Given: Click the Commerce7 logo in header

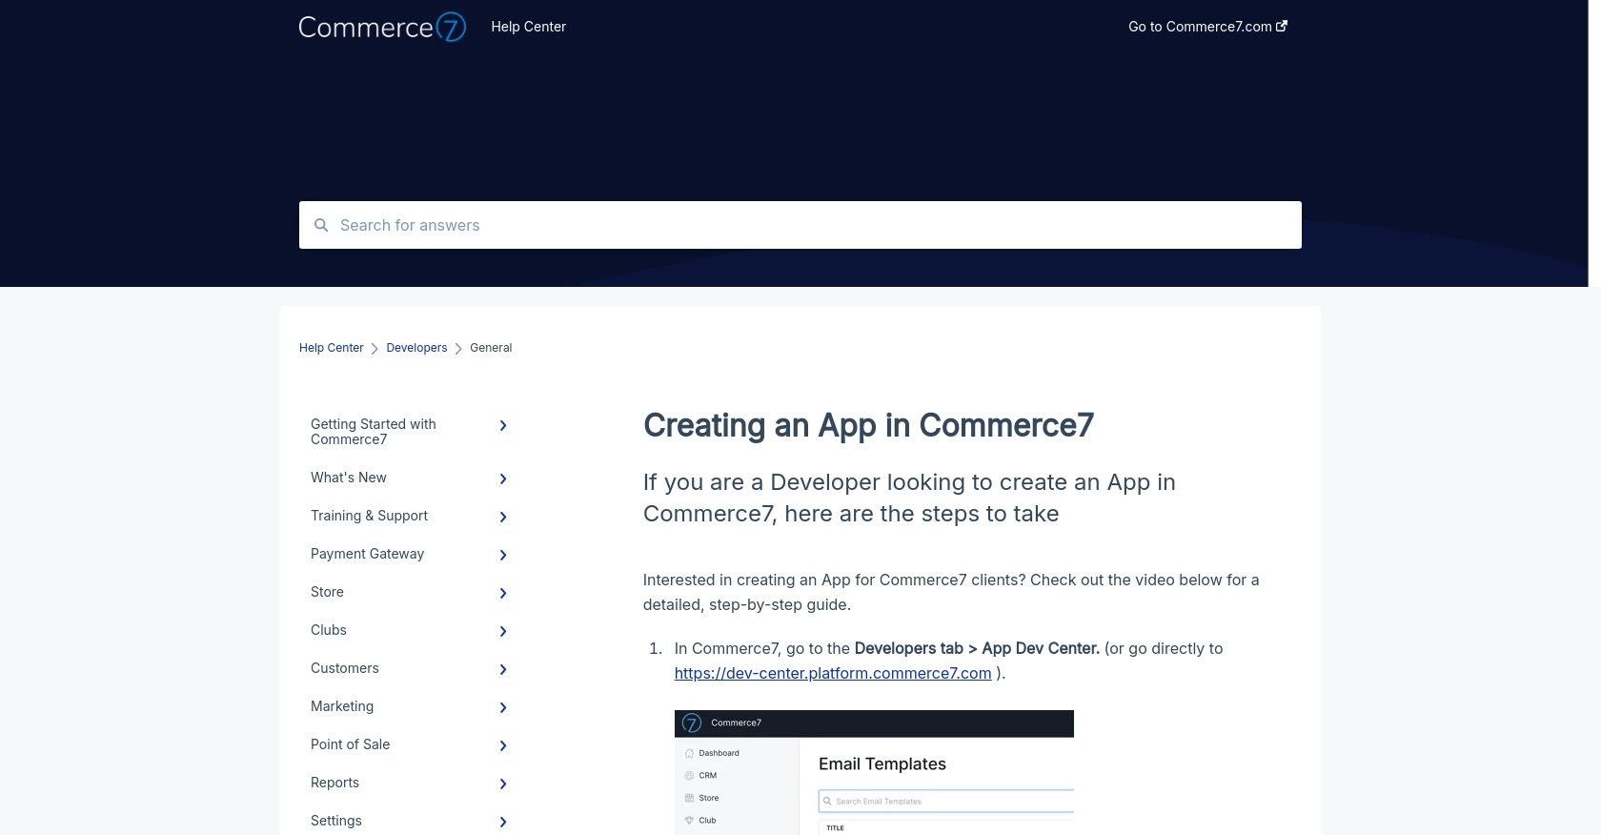Looking at the screenshot, I should pos(382,27).
